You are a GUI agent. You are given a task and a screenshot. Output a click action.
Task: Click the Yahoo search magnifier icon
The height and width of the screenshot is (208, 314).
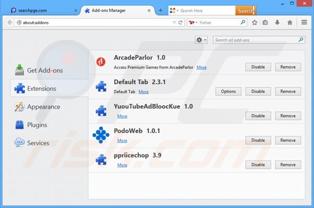243,22
